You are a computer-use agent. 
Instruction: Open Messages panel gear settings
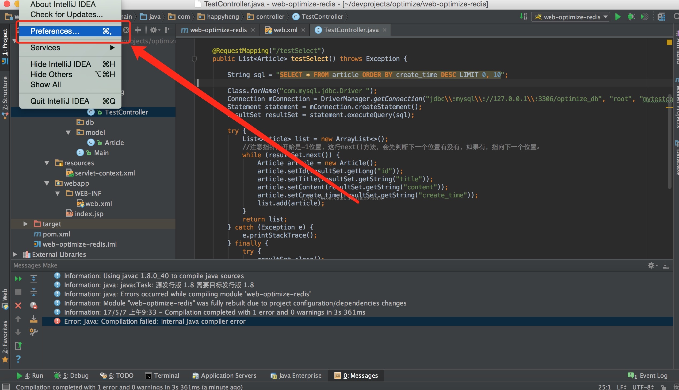tap(652, 265)
